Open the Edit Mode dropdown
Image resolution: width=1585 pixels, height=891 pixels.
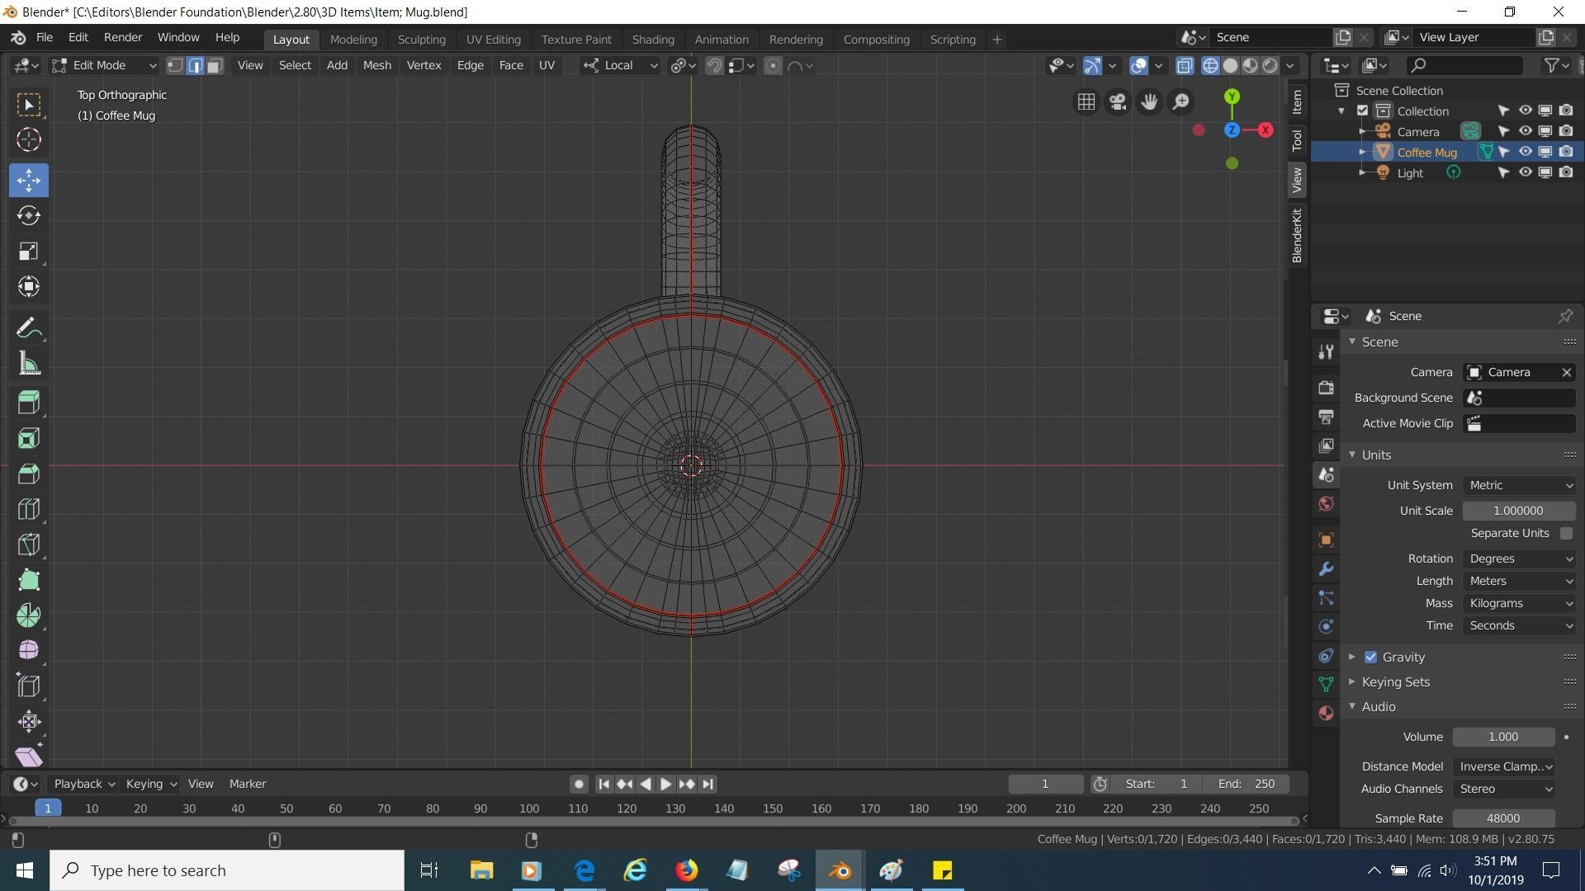104,66
